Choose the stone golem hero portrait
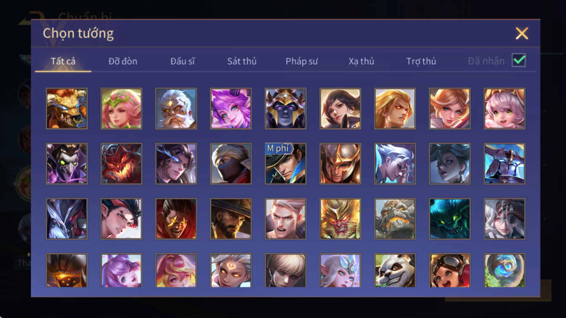Viewport: 566px width, 318px height. pos(395,219)
